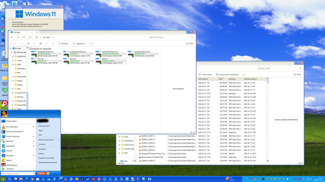Screen dimensions: 325x182
Task: Select Xiaomi Cloud folder in Lomtár tree
Action: [128, 145]
